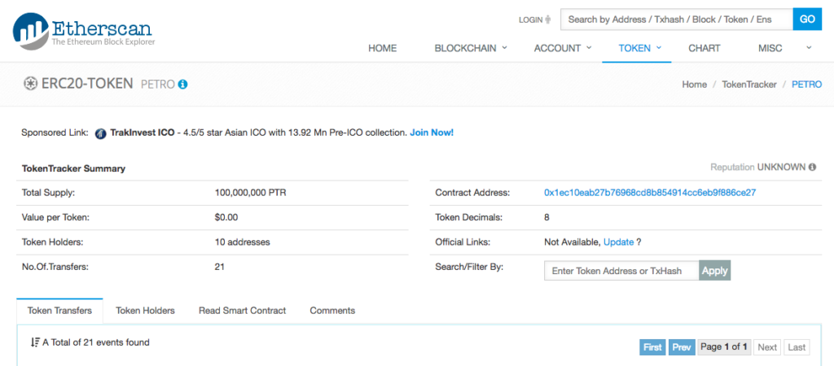The height and width of the screenshot is (366, 834).
Task: Switch to the Comments tab
Action: pyautogui.click(x=332, y=311)
